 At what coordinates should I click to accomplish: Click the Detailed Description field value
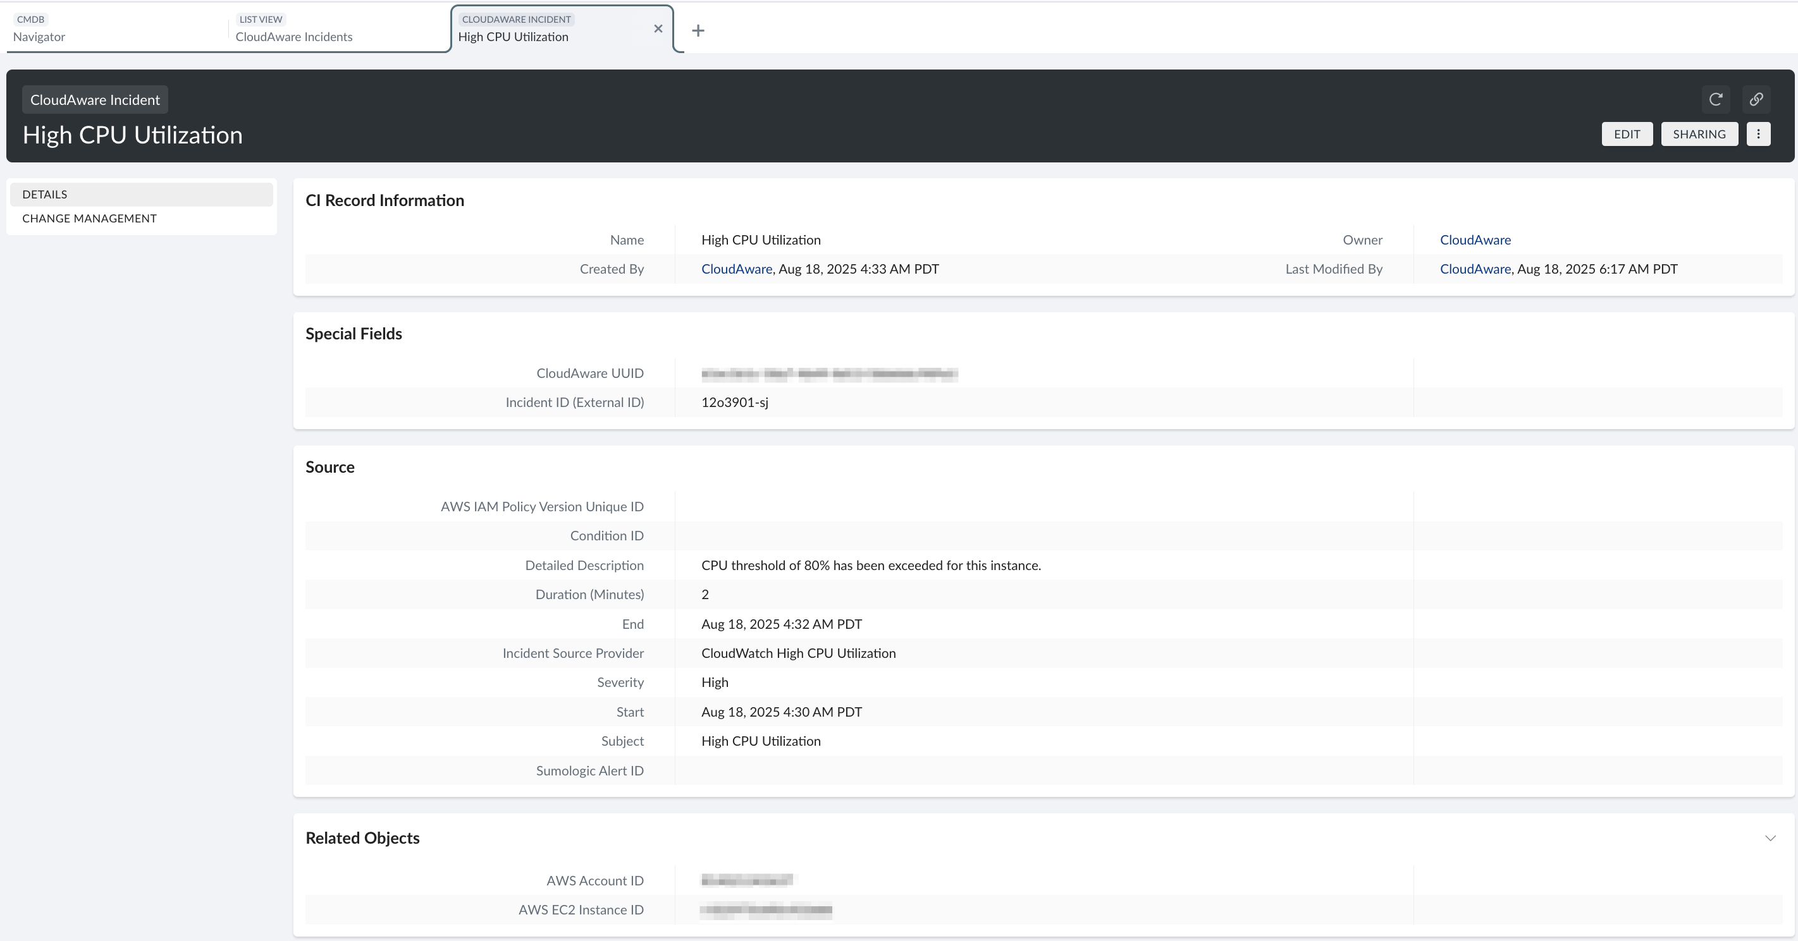point(871,566)
